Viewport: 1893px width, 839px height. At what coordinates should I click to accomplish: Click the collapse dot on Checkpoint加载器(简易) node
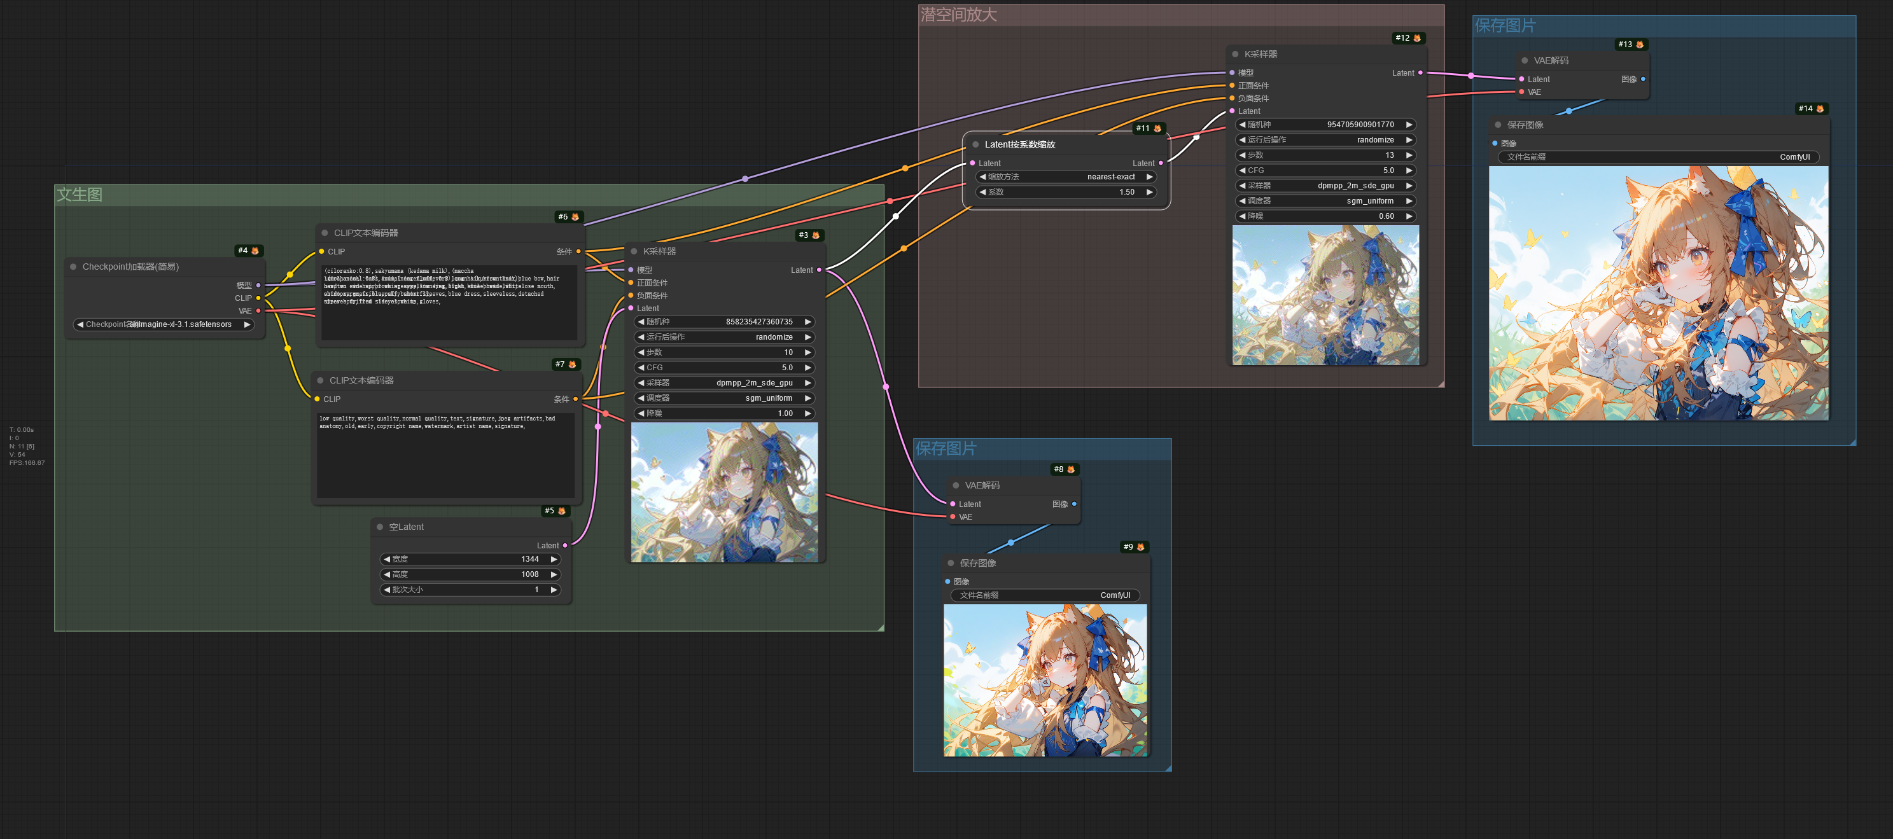coord(72,267)
